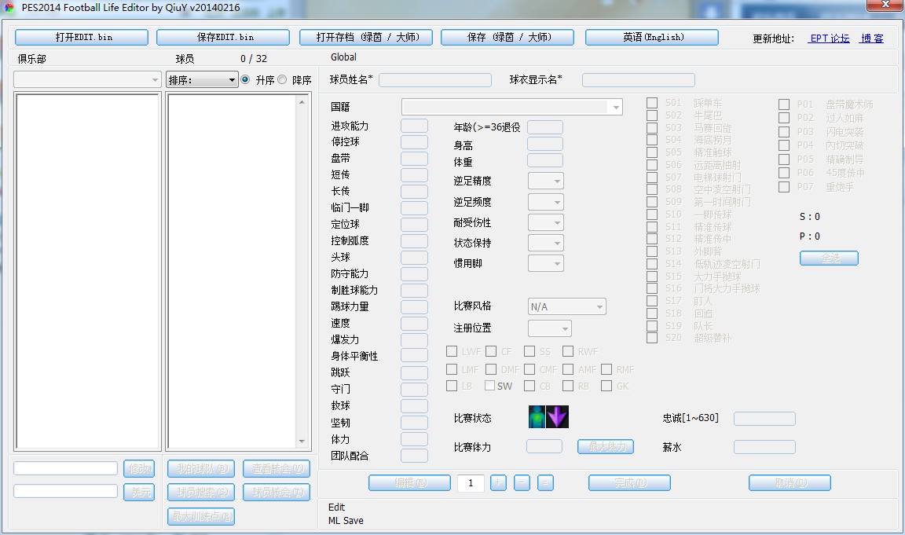Click the PES2014 editor app icon in title bar
The image size is (905, 535).
coord(9,8)
